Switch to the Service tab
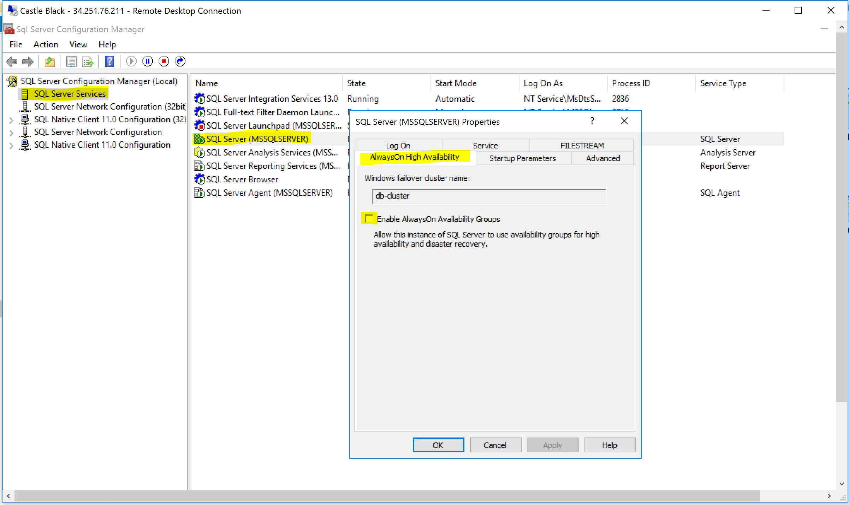The image size is (849, 505). (x=485, y=145)
